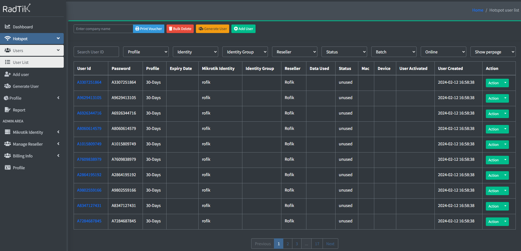Open the Status filter dropdown

tap(344, 52)
